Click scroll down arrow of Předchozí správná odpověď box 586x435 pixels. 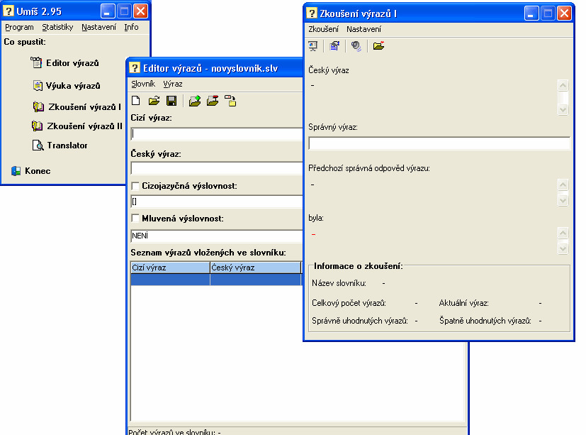pos(563,200)
